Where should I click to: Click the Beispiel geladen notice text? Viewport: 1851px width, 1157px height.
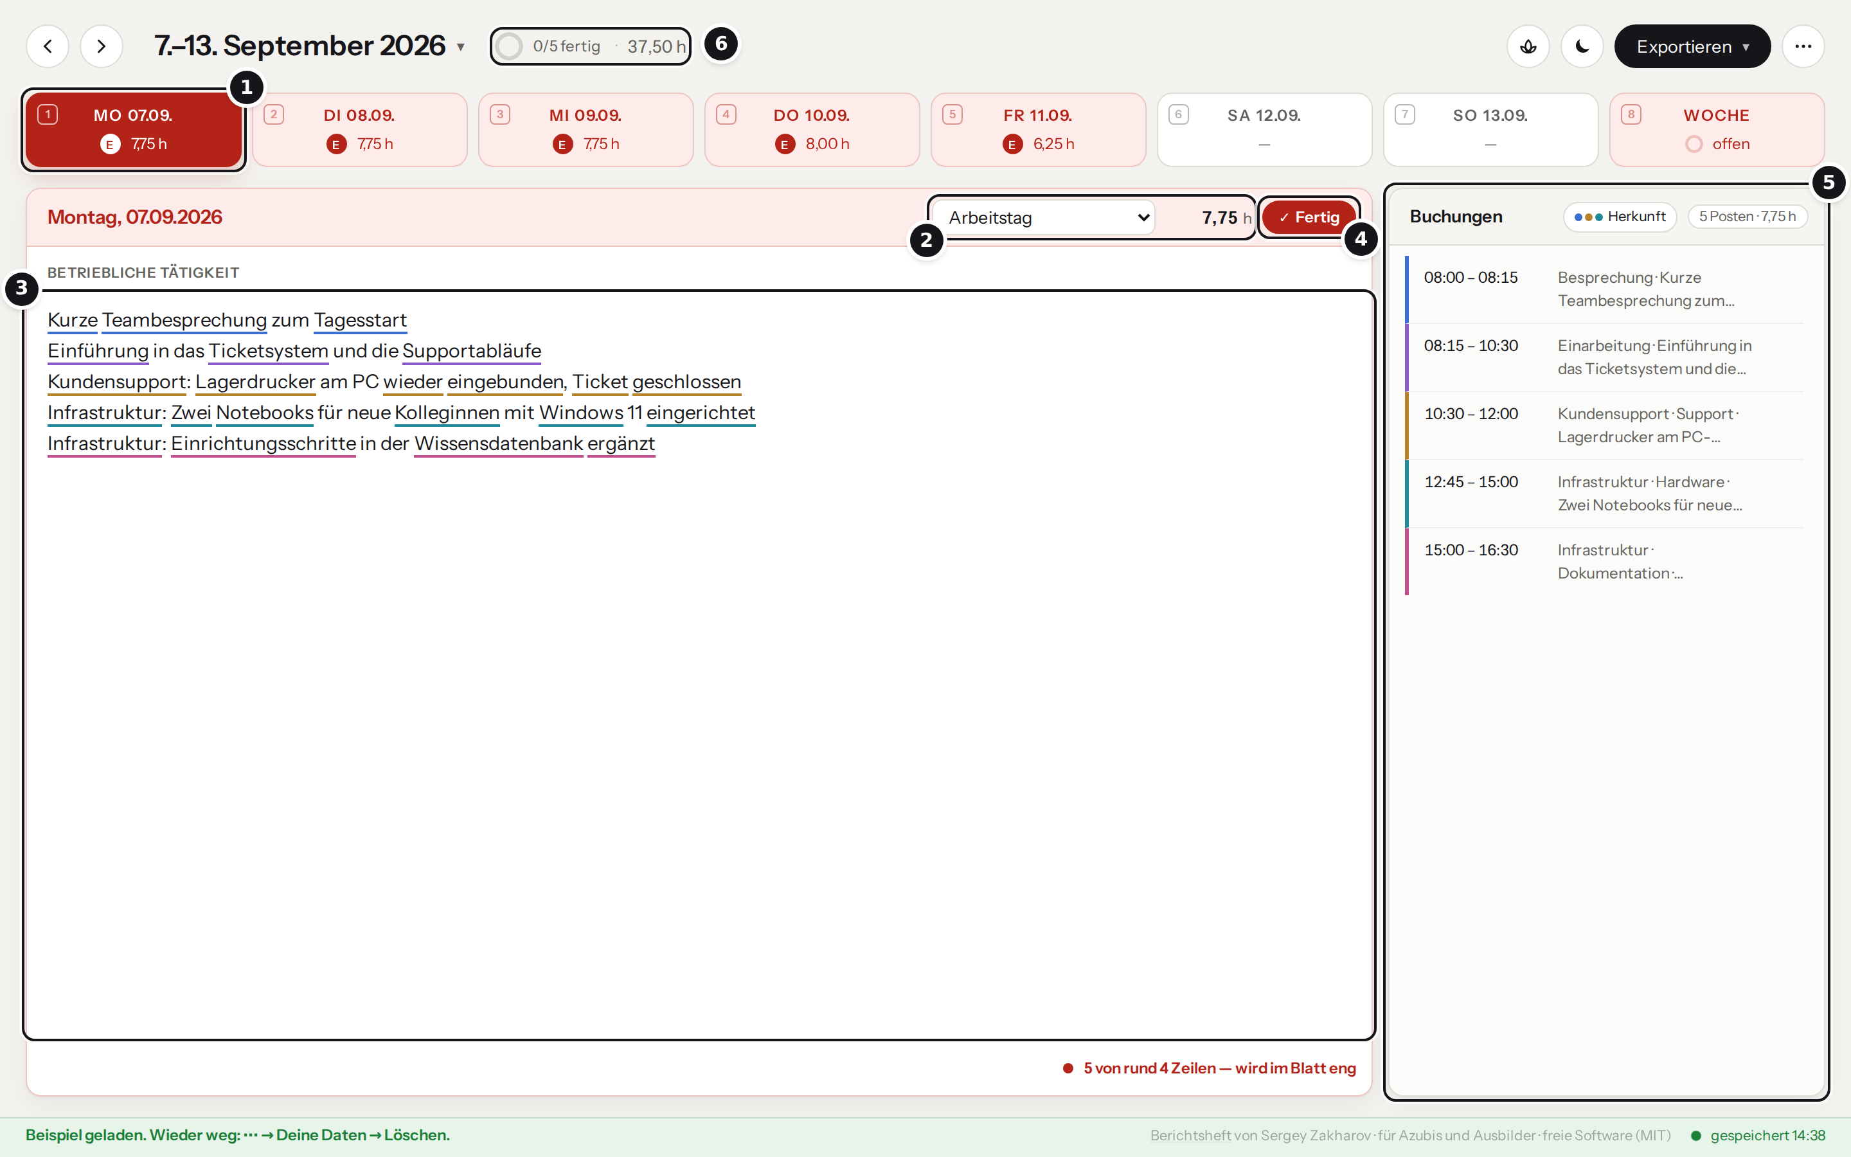[x=238, y=1136]
